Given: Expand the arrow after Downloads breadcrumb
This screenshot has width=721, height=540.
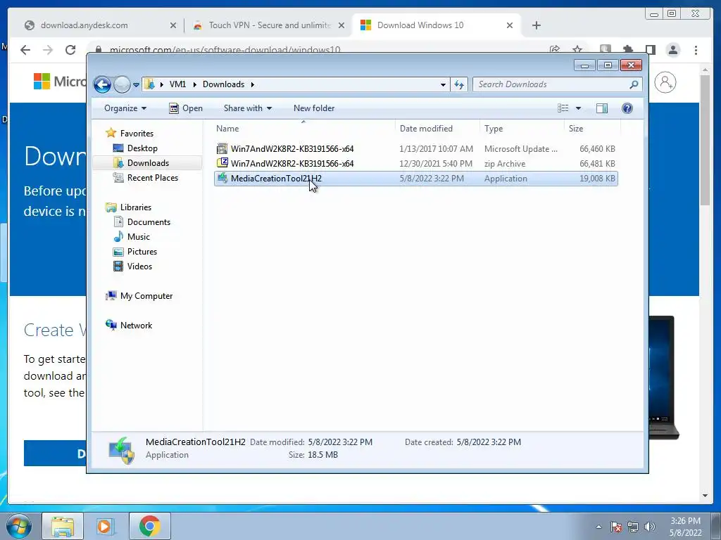Looking at the screenshot, I should (x=253, y=84).
